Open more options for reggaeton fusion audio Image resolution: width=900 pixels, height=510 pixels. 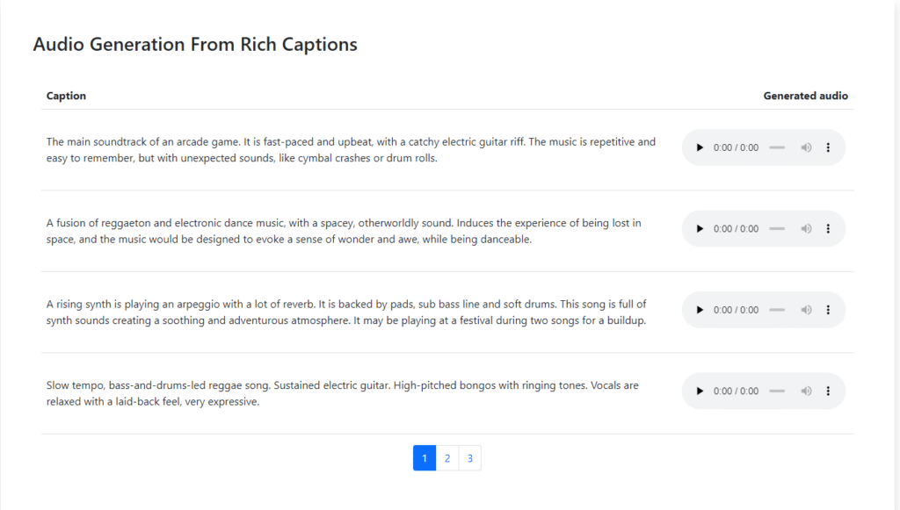[828, 228]
